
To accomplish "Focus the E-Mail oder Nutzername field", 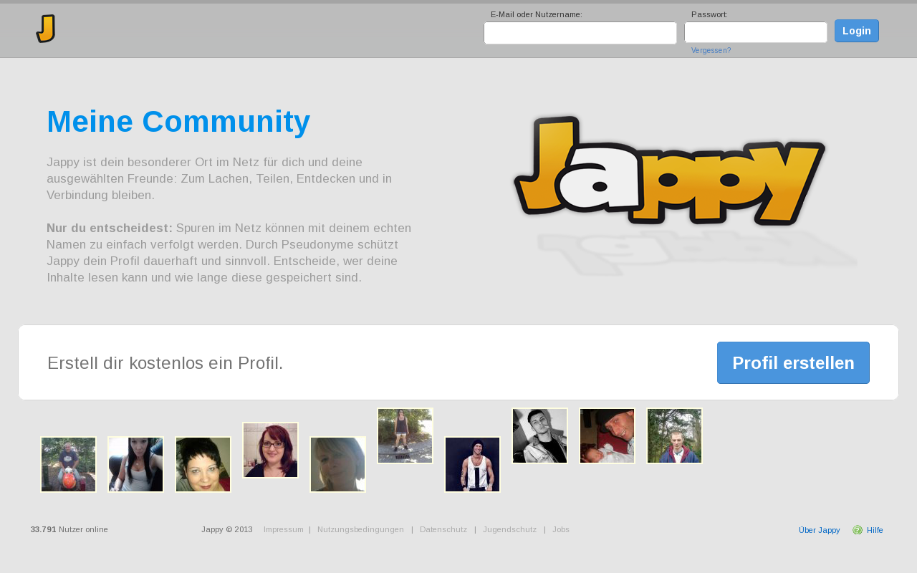I will [580, 33].
